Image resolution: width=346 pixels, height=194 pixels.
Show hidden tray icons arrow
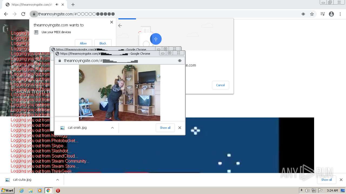tap(301, 190)
